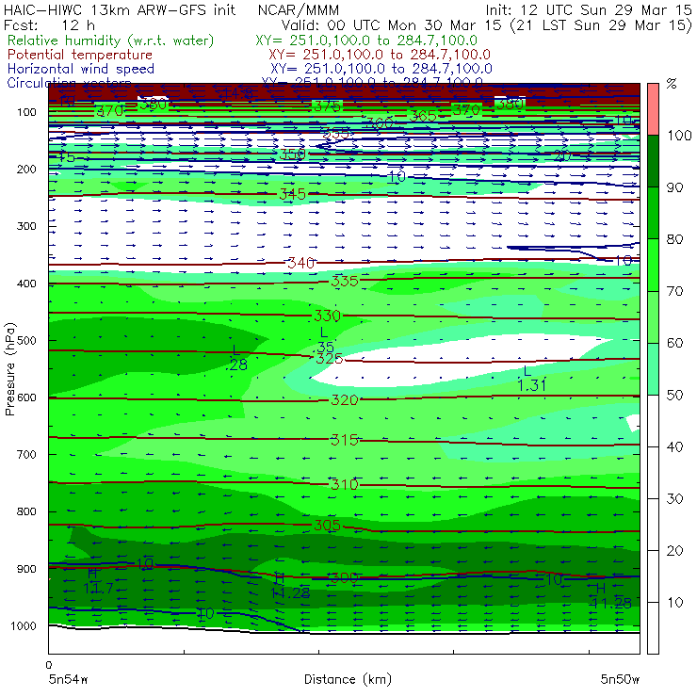697x697 pixels.
Task: Click the 'Valid: 00 UTC Mon 30 Mar 15' text
Action: click(394, 24)
